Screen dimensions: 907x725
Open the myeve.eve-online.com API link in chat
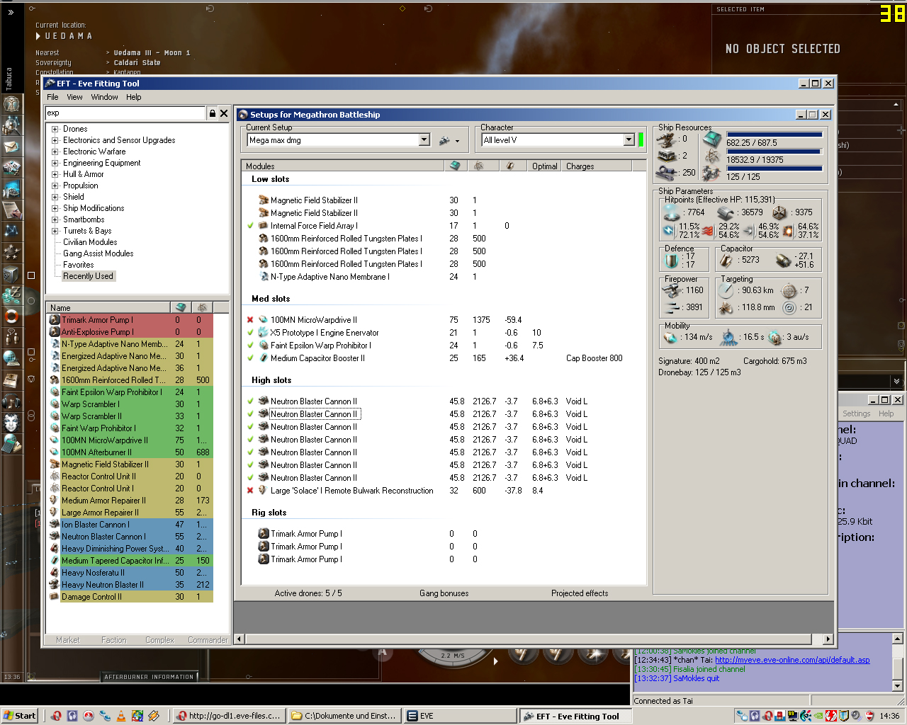[x=792, y=660]
